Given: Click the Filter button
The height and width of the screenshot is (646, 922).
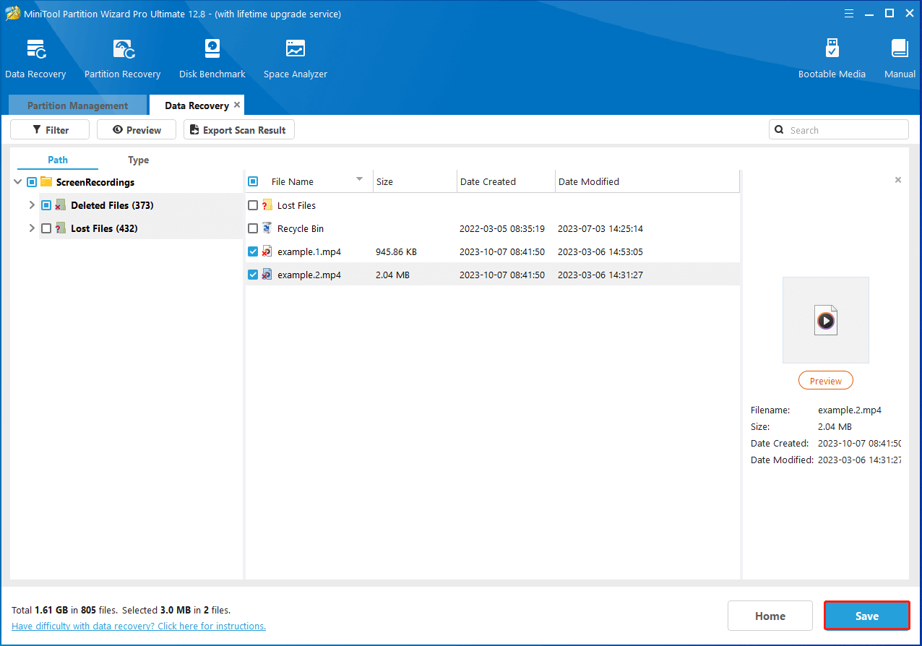Looking at the screenshot, I should coord(50,130).
